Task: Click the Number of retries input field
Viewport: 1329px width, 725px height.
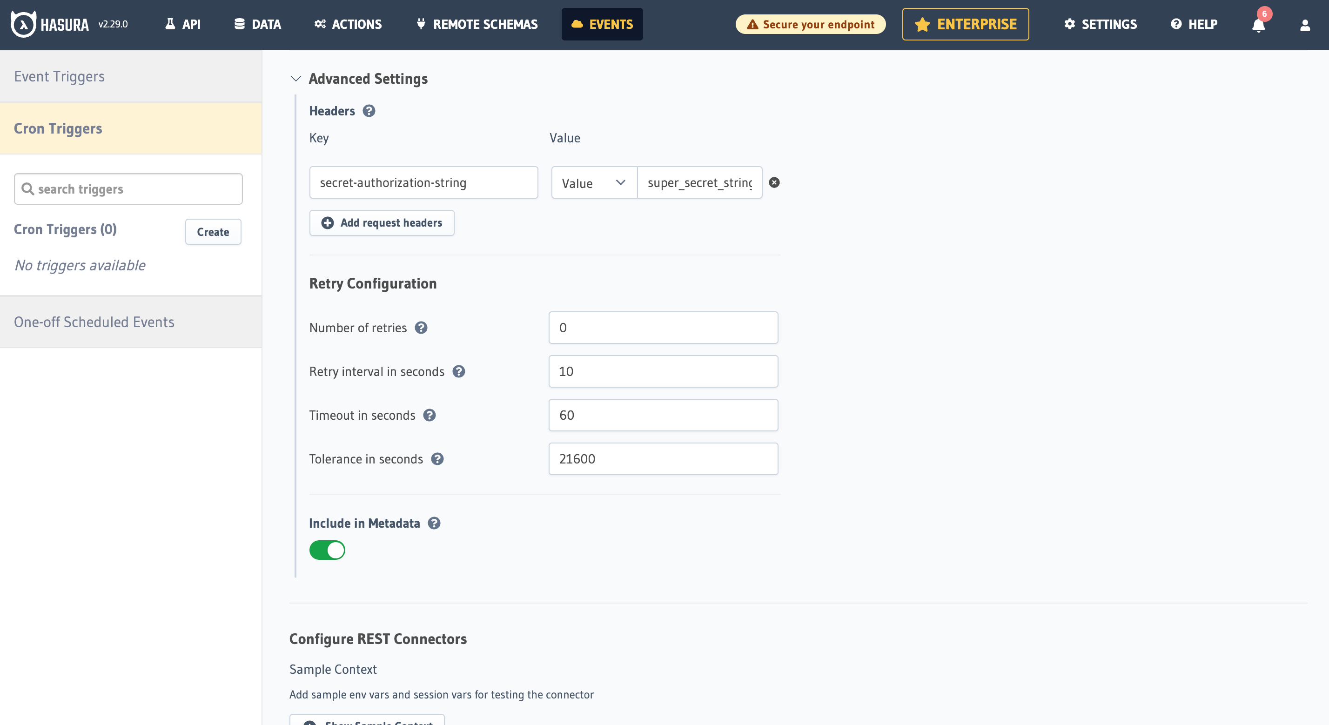Action: click(663, 327)
